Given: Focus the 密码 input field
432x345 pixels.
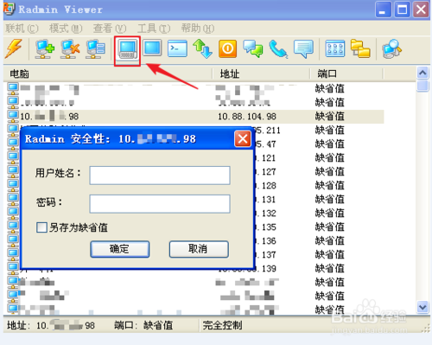Looking at the screenshot, I should (x=160, y=204).
